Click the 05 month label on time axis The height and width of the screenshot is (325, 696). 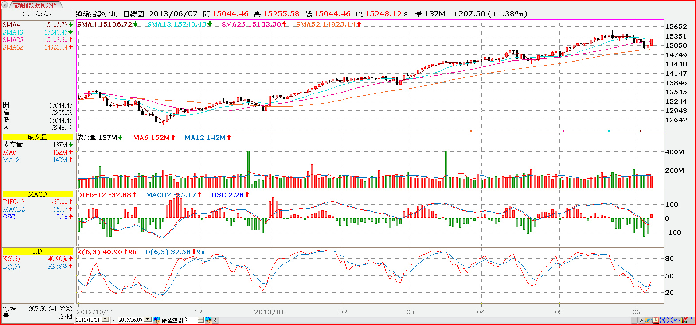559,312
